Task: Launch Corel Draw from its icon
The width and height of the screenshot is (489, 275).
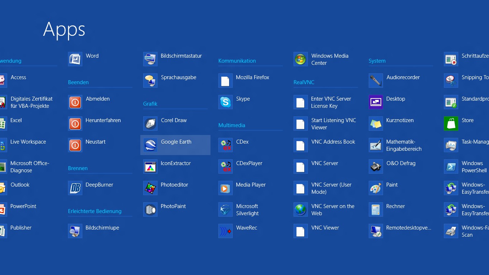Action: tap(150, 124)
